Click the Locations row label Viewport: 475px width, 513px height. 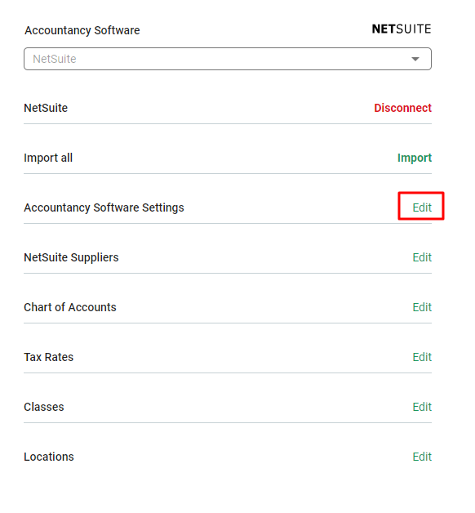pyautogui.click(x=49, y=457)
